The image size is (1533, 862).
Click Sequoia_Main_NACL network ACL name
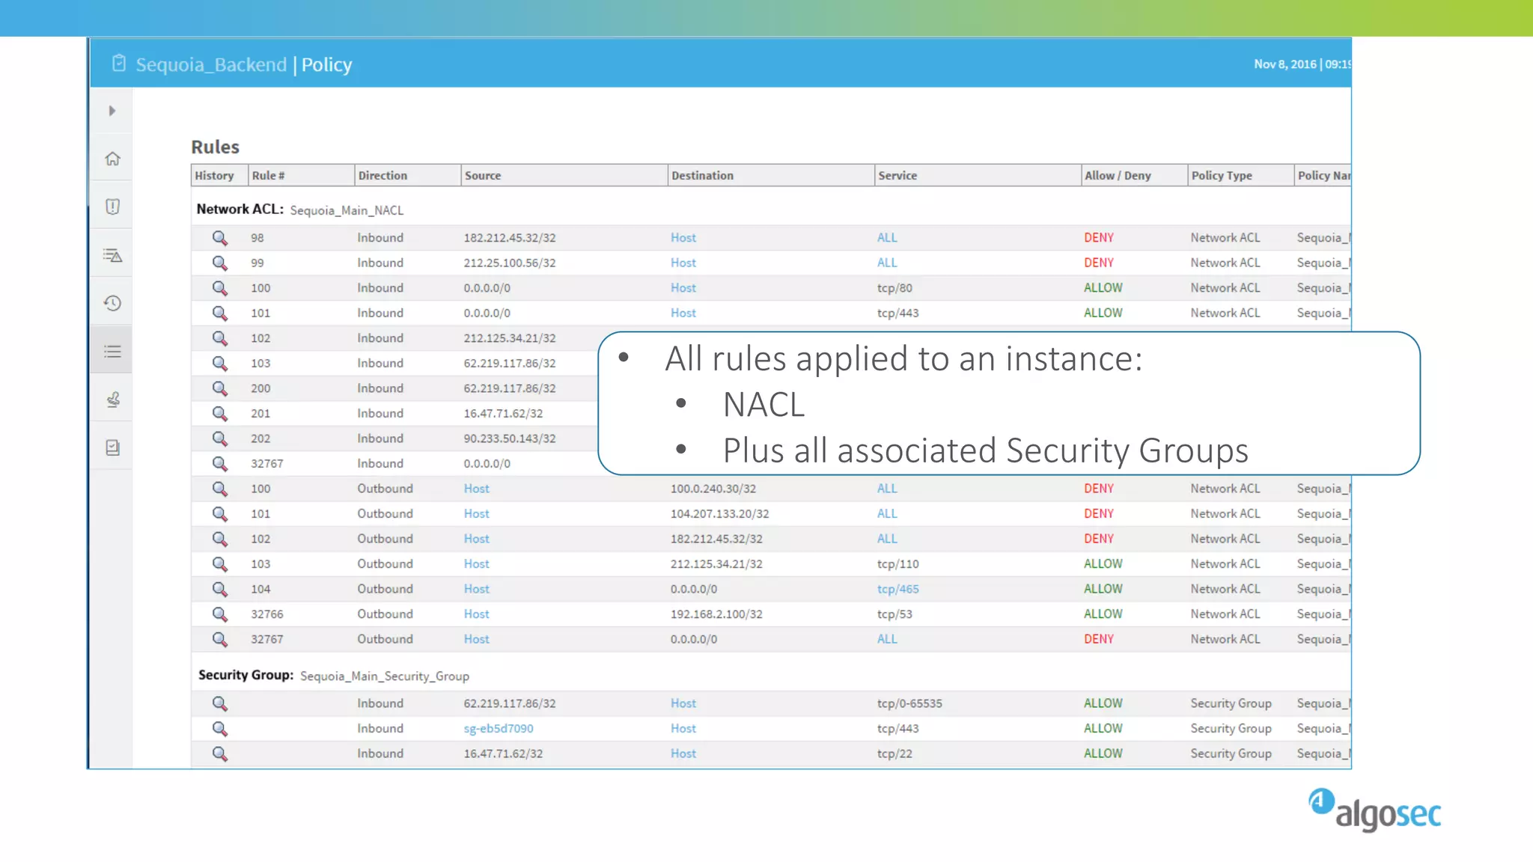pos(347,210)
